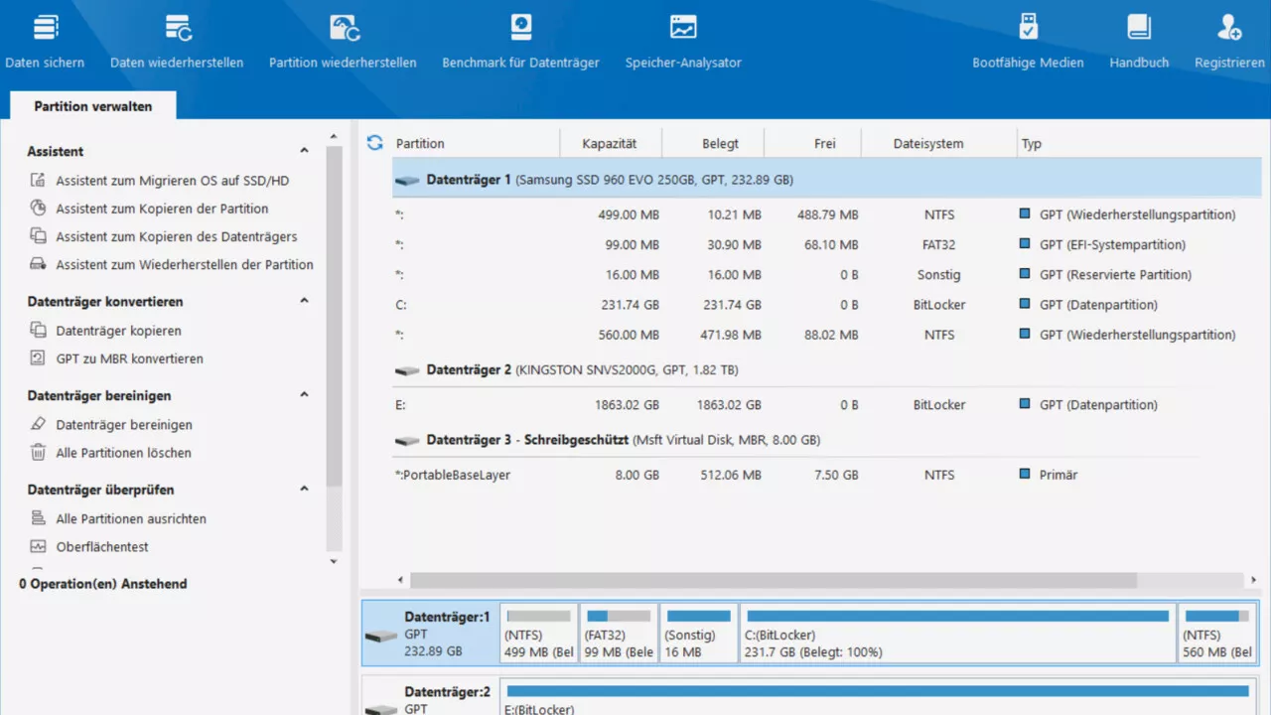Screen dimensions: 1271x715
Task: Choose GPT zu MBR konvertieren
Action: coord(129,358)
